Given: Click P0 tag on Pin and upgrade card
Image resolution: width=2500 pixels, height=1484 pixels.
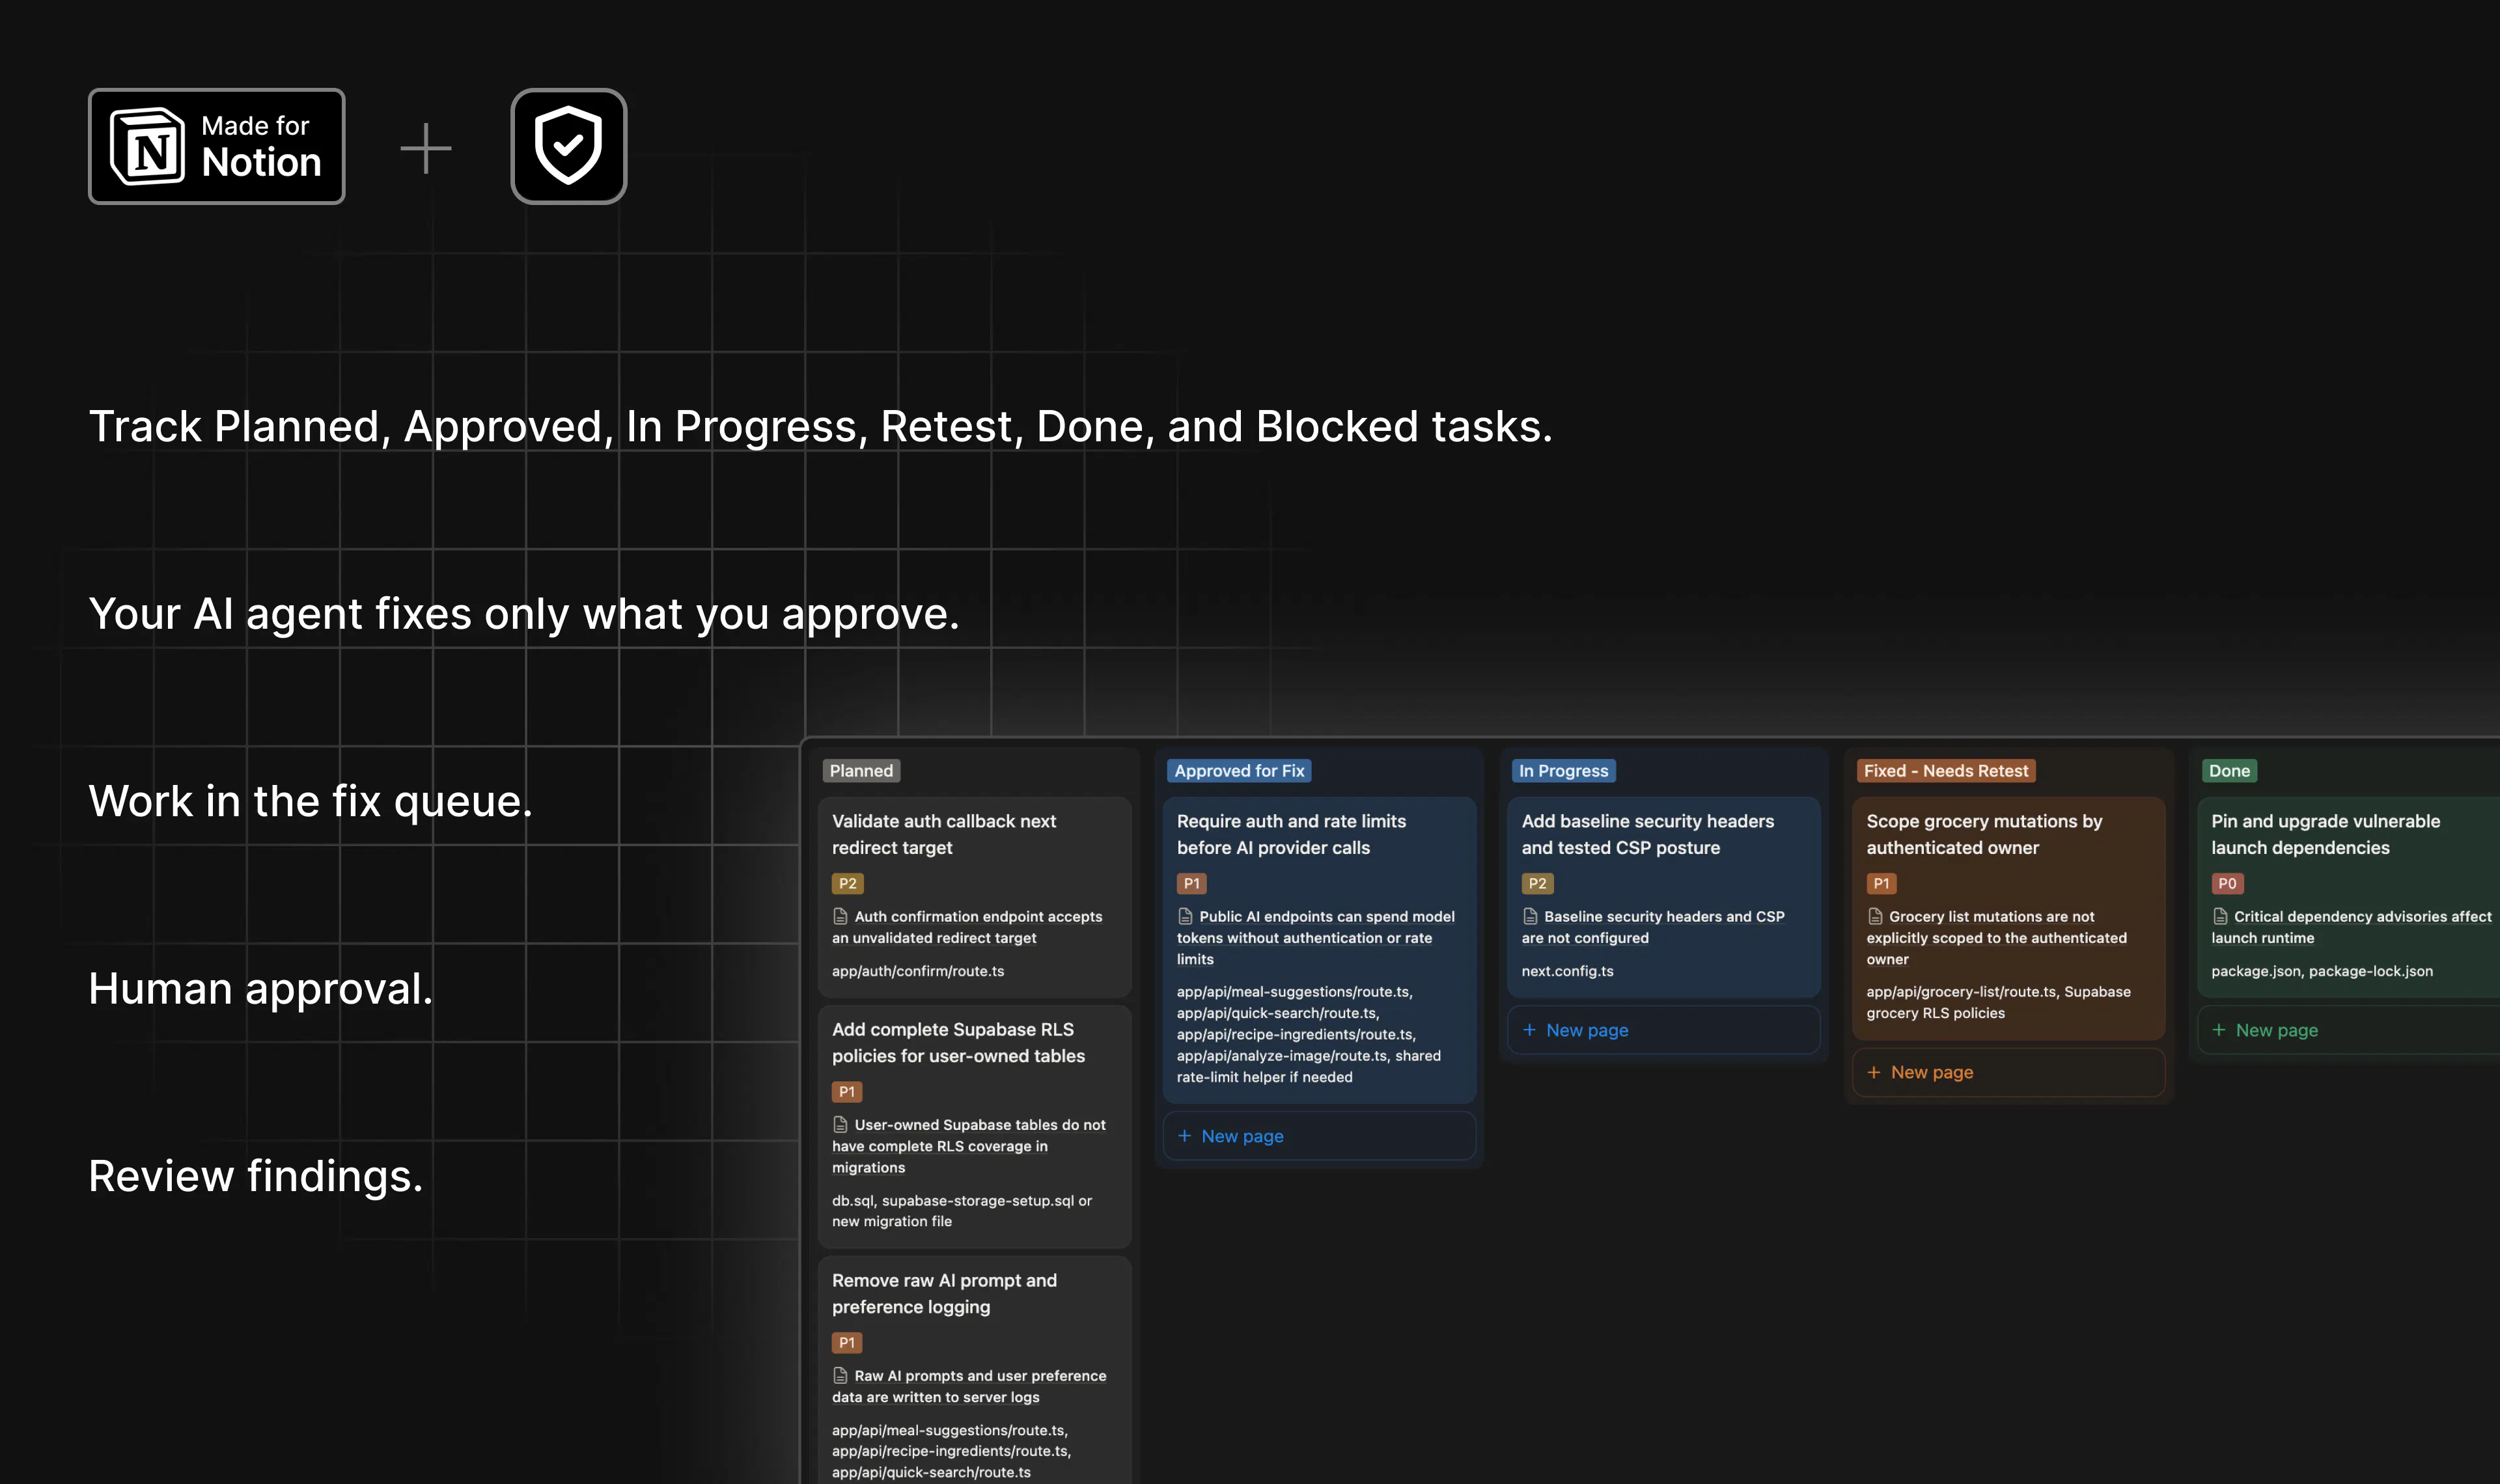Looking at the screenshot, I should [2227, 884].
